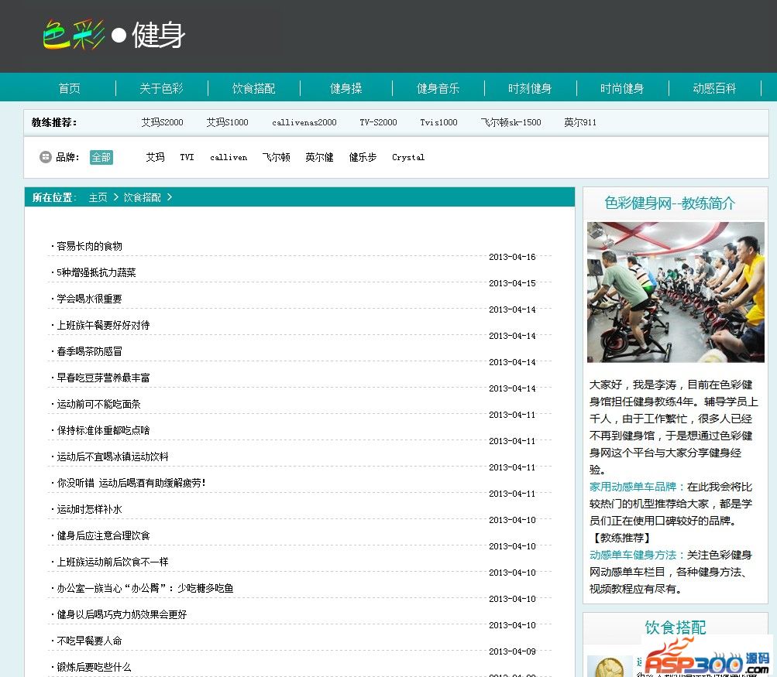Screen dimensions: 777x677
Task: Click the 色彩健身 site logo
Action: [x=114, y=35]
